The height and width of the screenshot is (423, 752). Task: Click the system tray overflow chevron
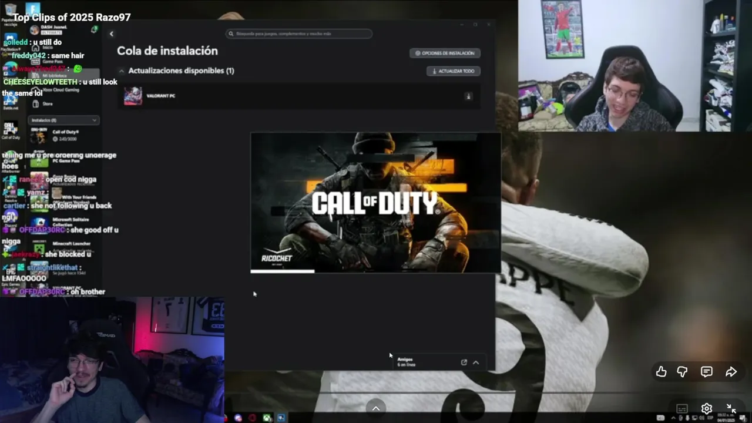tap(673, 418)
